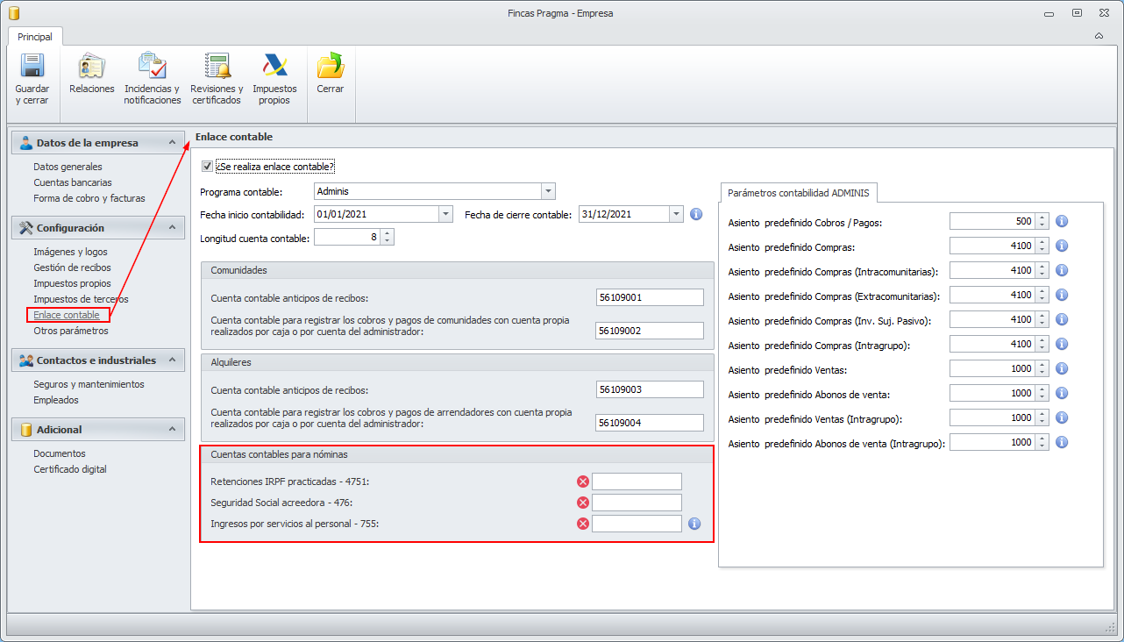Adjust Asiento predefinido Ventas stepper arrows
1124x642 pixels.
pos(1042,368)
